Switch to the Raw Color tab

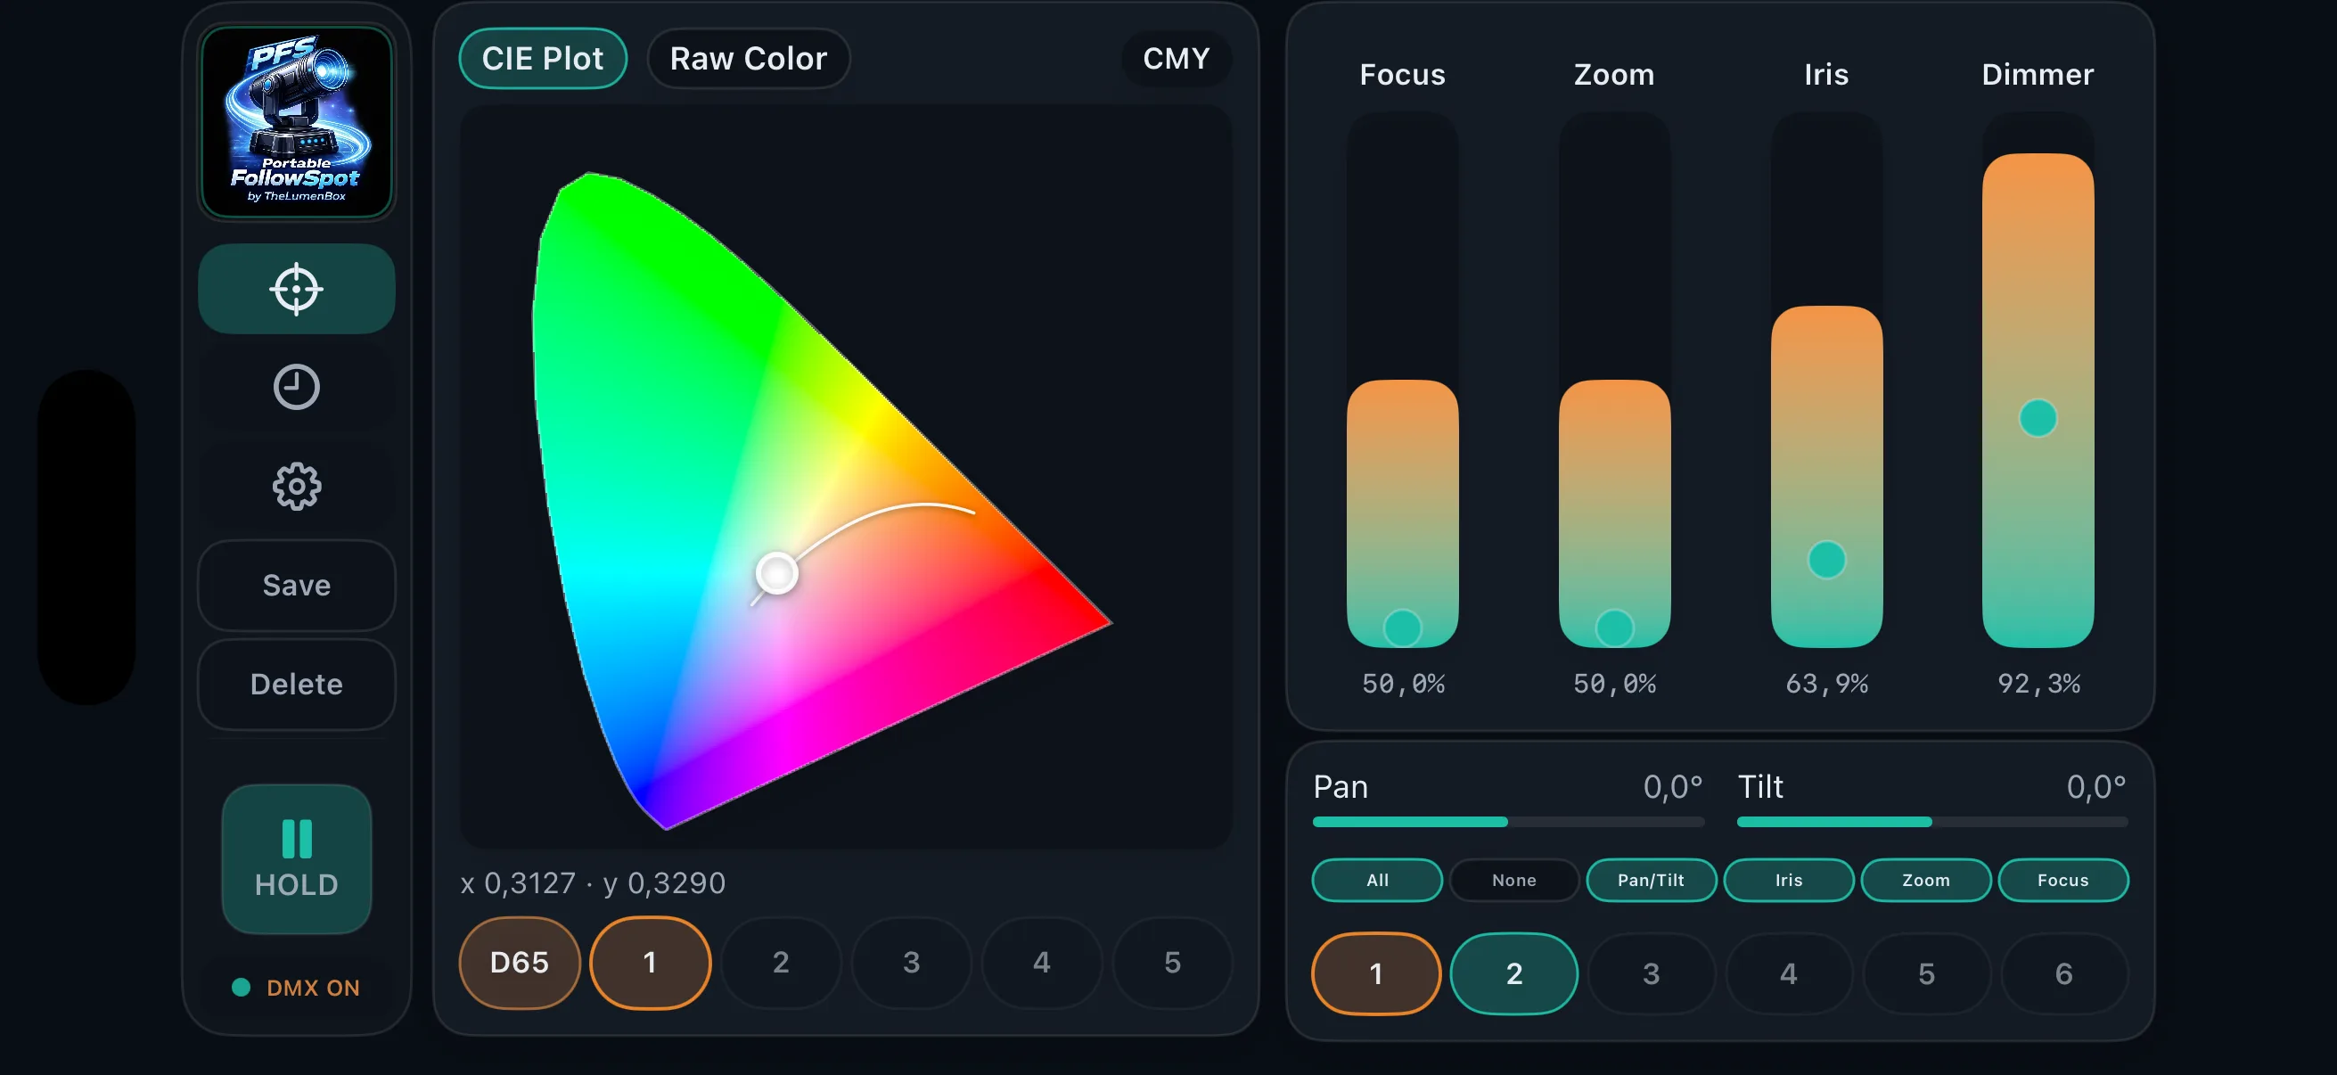[748, 59]
